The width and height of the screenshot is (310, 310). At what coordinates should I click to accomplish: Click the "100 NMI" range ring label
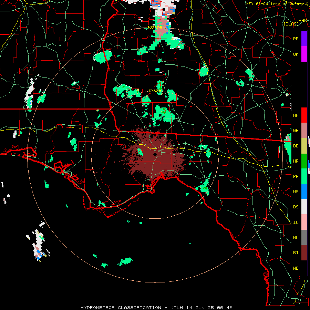coord(155,27)
